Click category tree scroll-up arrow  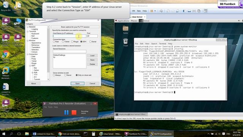48,27
